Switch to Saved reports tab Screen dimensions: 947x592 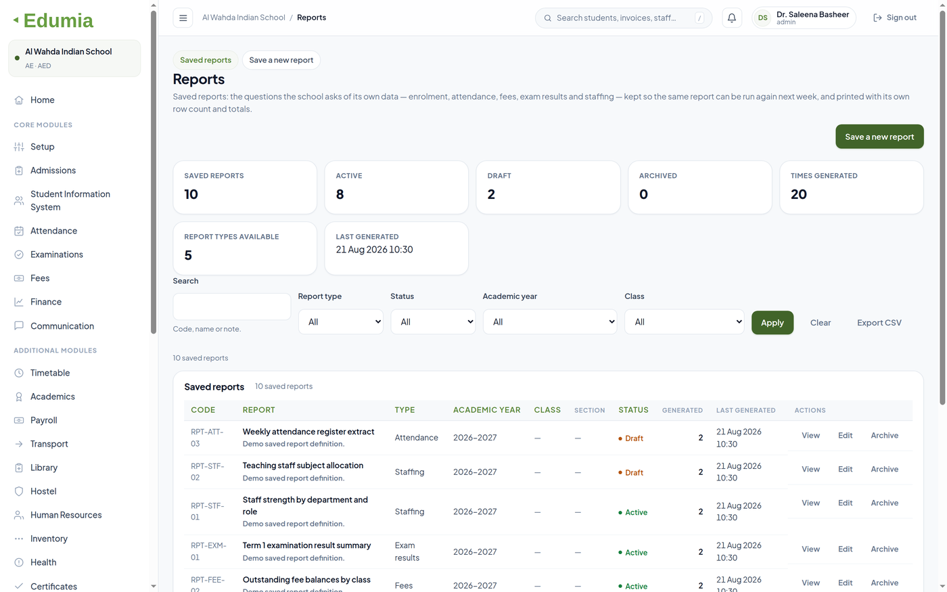[x=206, y=60]
